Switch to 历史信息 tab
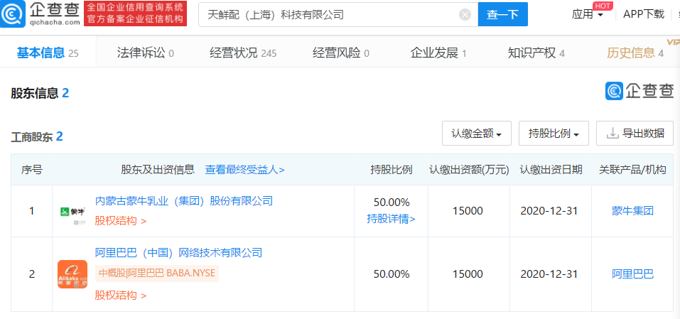The image size is (680, 319). pyautogui.click(x=635, y=53)
